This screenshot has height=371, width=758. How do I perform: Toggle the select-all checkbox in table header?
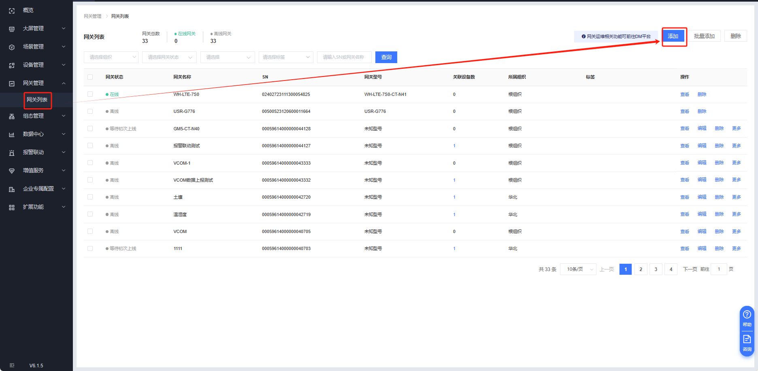pyautogui.click(x=90, y=77)
